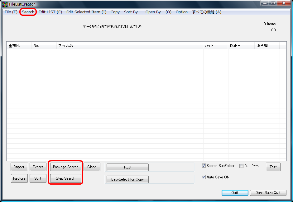Start a Package Search

pyautogui.click(x=65, y=167)
